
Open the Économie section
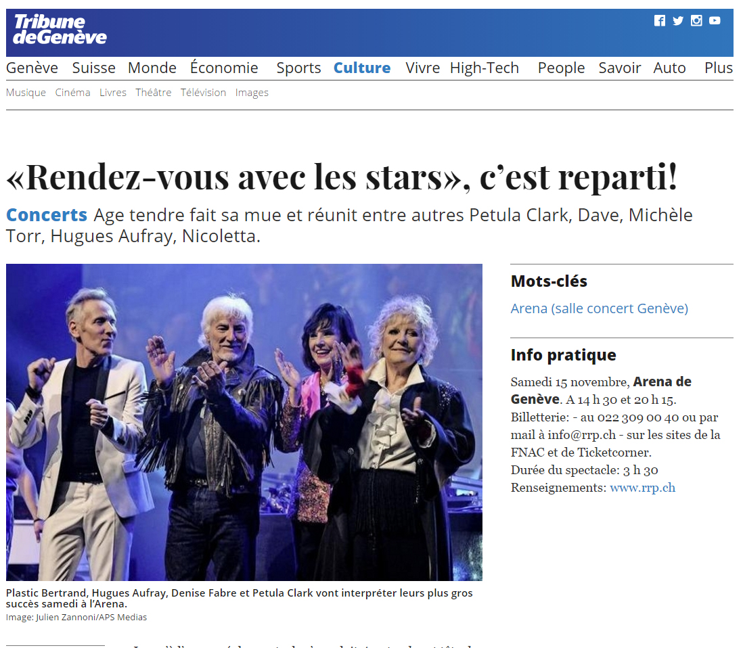(x=224, y=67)
